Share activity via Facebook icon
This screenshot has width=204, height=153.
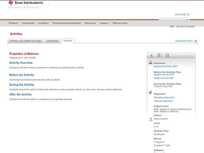(160, 55)
